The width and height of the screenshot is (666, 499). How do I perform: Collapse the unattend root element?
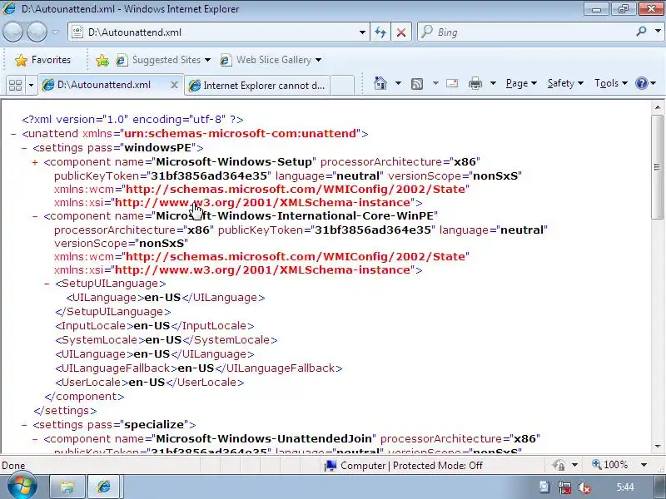[13, 134]
